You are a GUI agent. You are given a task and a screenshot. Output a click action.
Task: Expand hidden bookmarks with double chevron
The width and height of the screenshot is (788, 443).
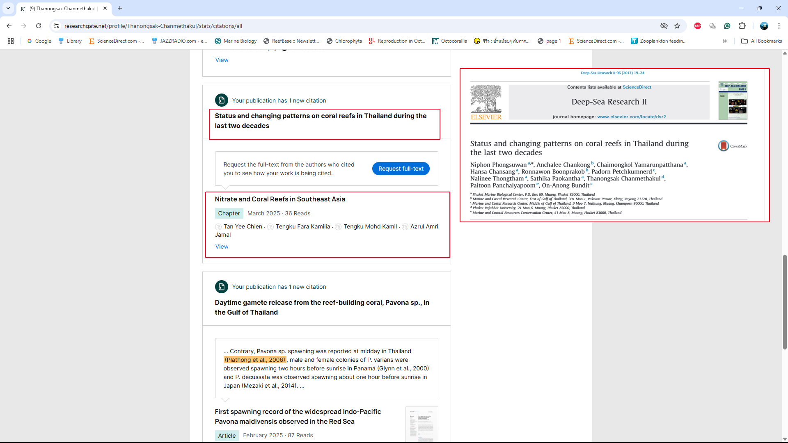[x=725, y=41]
